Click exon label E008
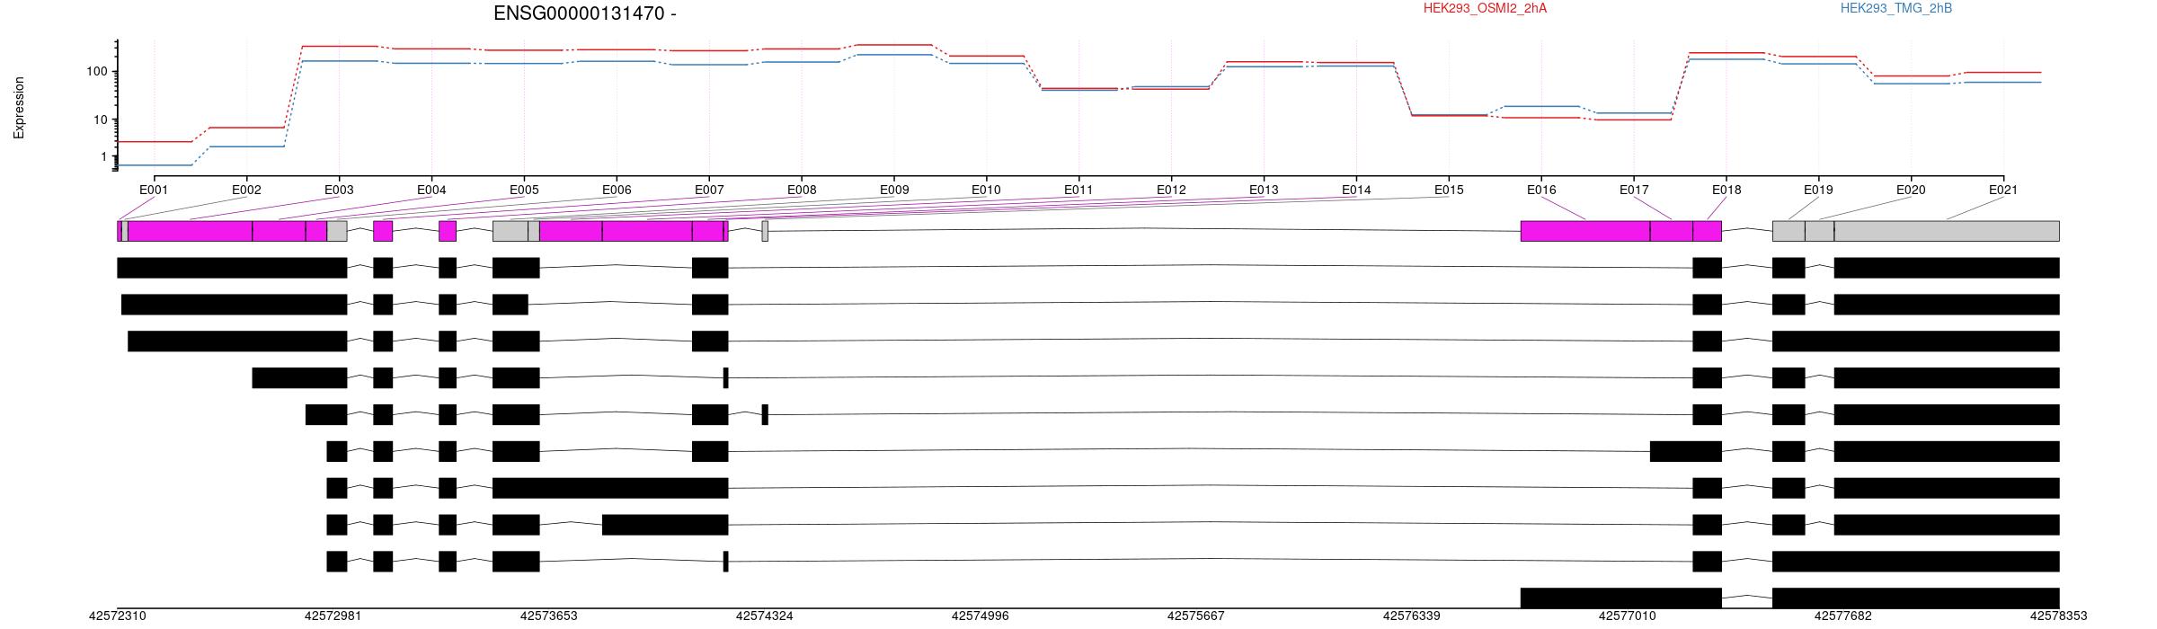2157x629 pixels. [x=802, y=190]
